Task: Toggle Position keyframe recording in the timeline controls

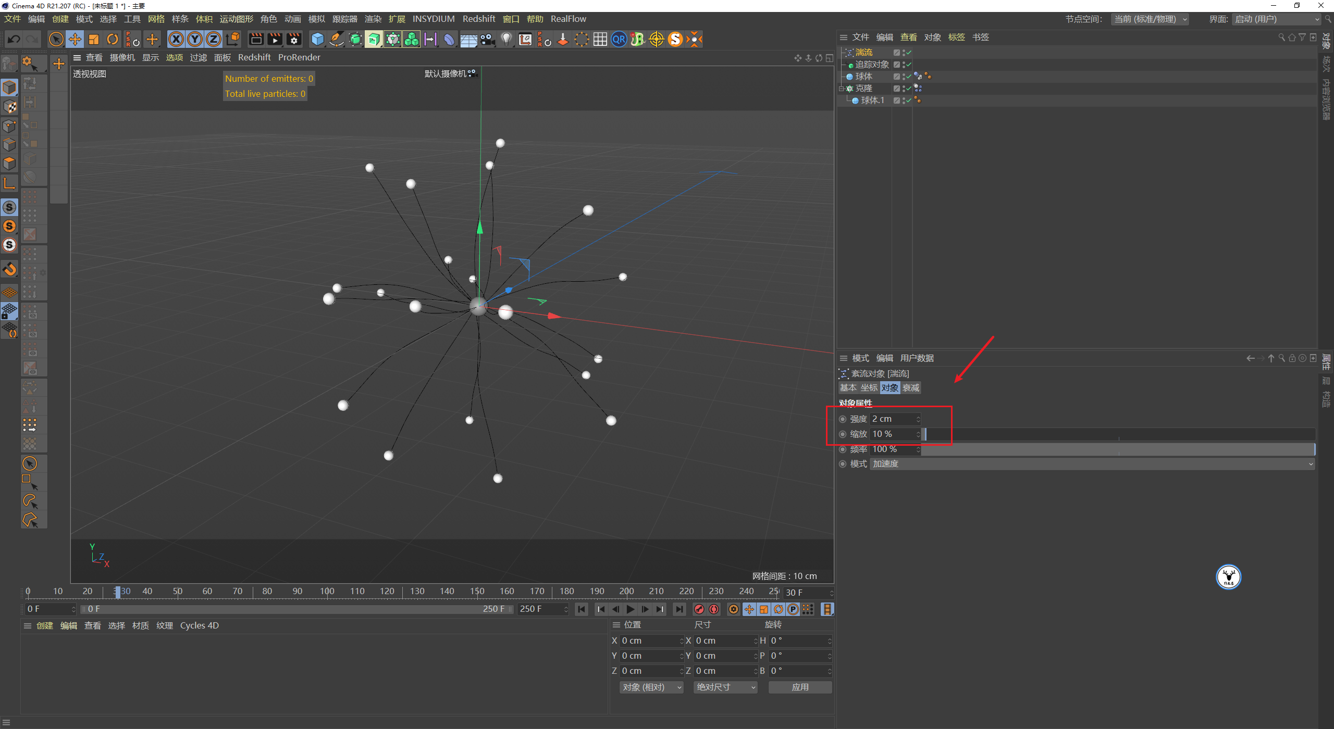Action: coord(749,609)
